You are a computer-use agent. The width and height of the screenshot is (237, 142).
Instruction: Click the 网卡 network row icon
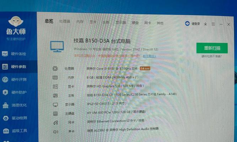click(56, 122)
